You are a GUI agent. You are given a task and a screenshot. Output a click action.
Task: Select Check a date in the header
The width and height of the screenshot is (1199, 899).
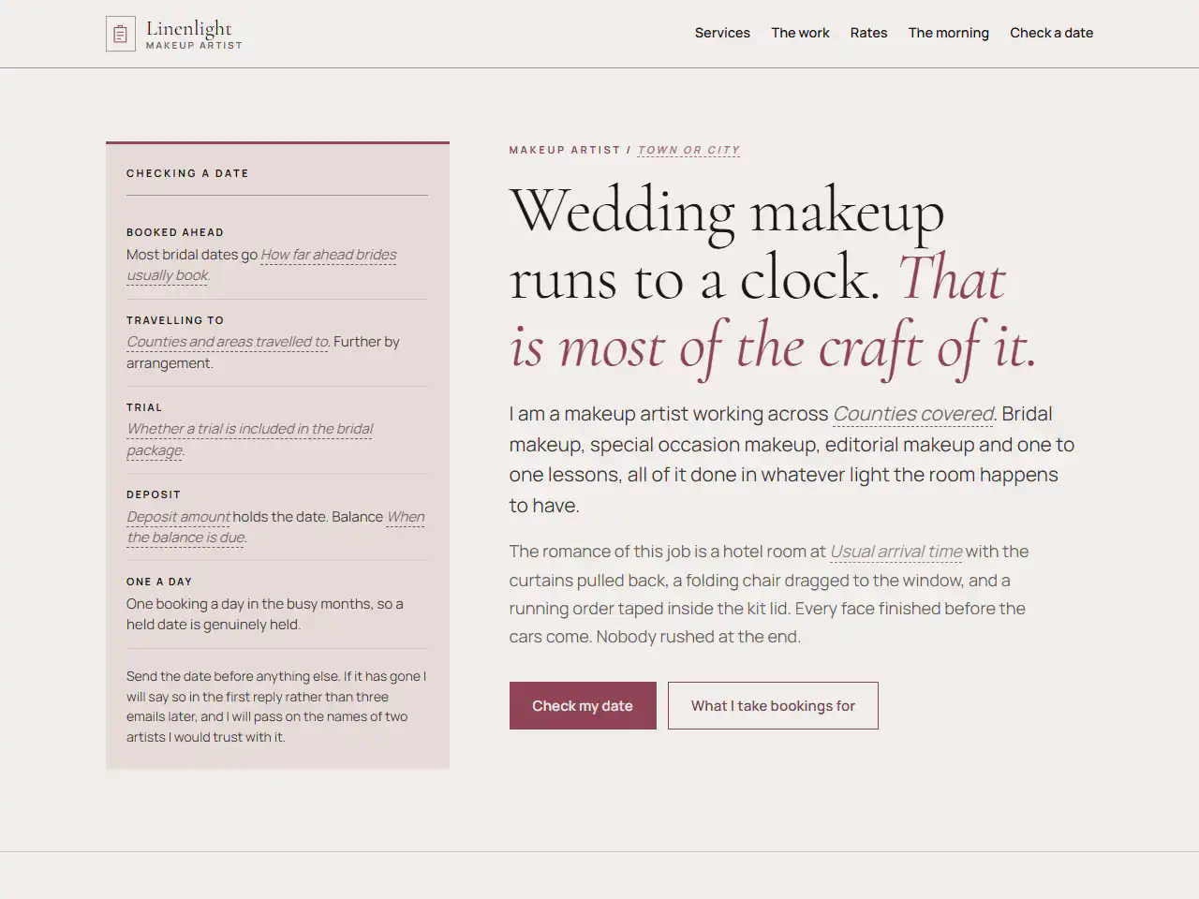[x=1051, y=33]
